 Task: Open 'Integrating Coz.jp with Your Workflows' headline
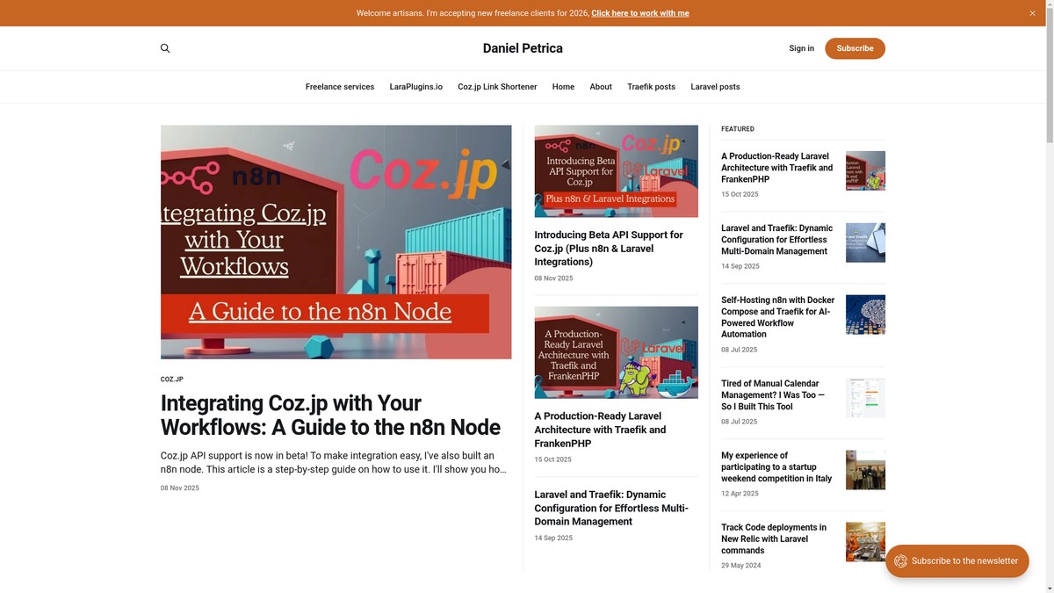pyautogui.click(x=330, y=416)
